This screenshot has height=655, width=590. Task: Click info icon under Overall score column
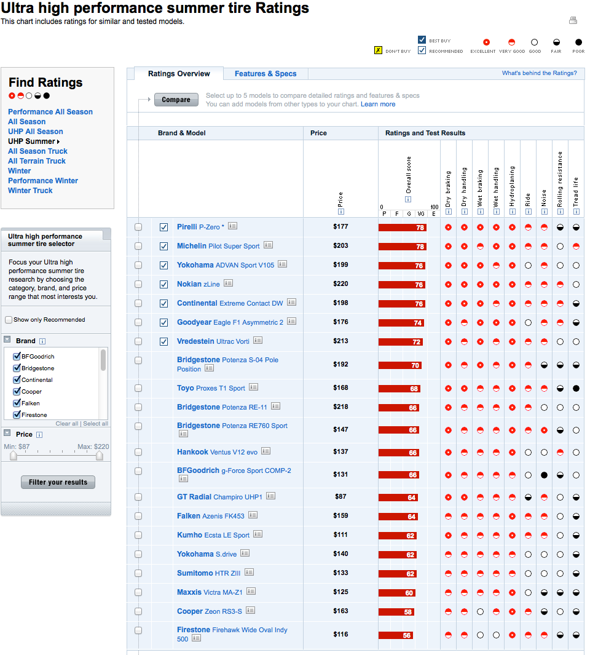(408, 199)
